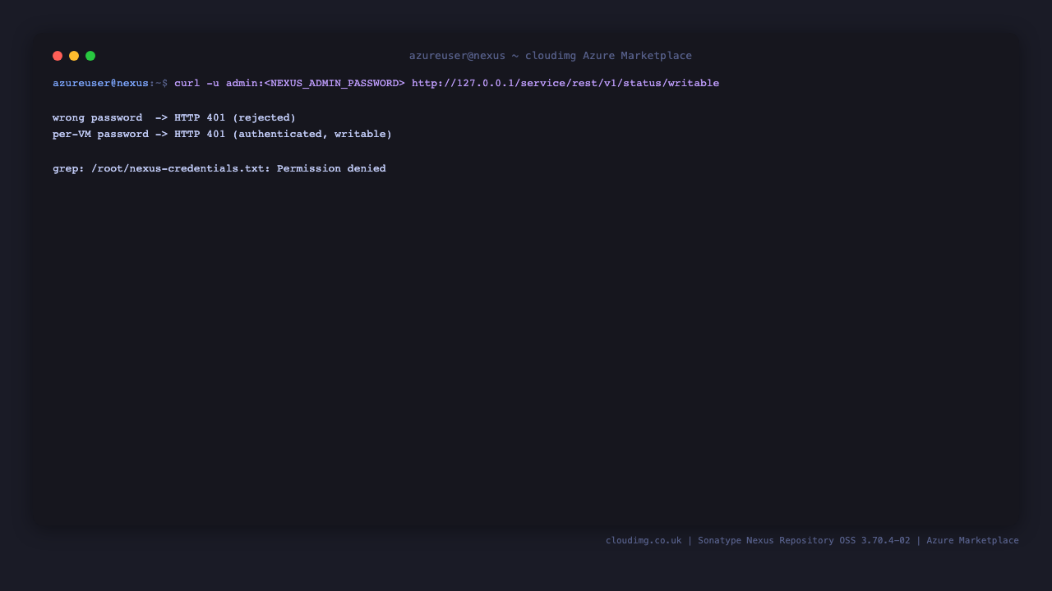The width and height of the screenshot is (1052, 591).
Task: Click the red close window dot
Action: pyautogui.click(x=58, y=56)
